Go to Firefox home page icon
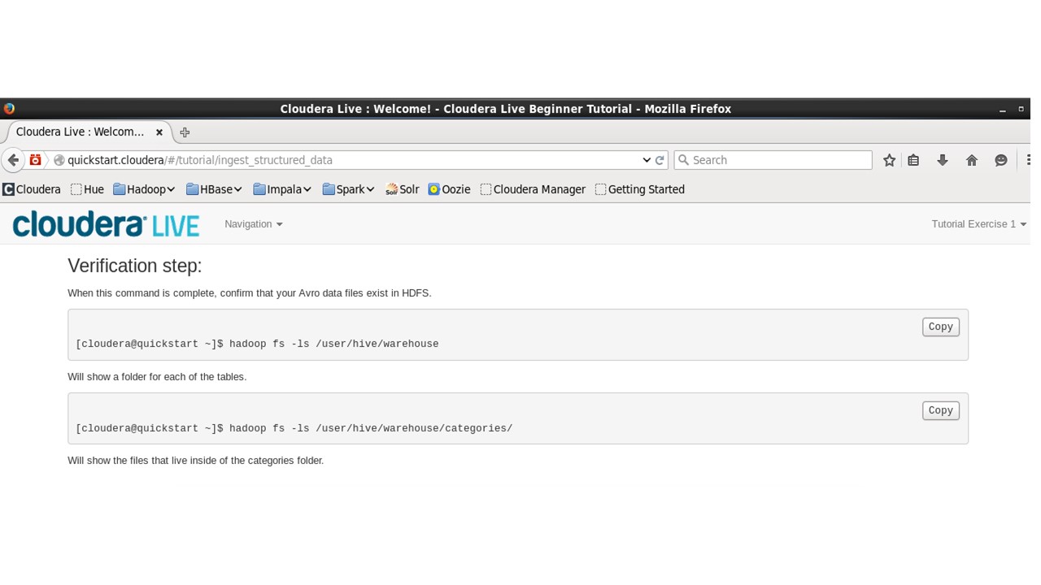The height and width of the screenshot is (585, 1041). [972, 160]
